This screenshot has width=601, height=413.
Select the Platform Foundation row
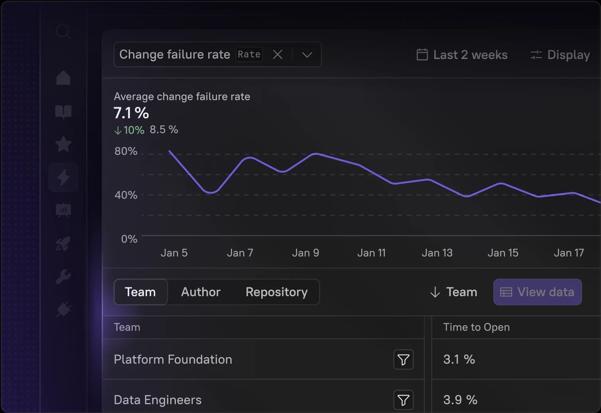[263, 360]
